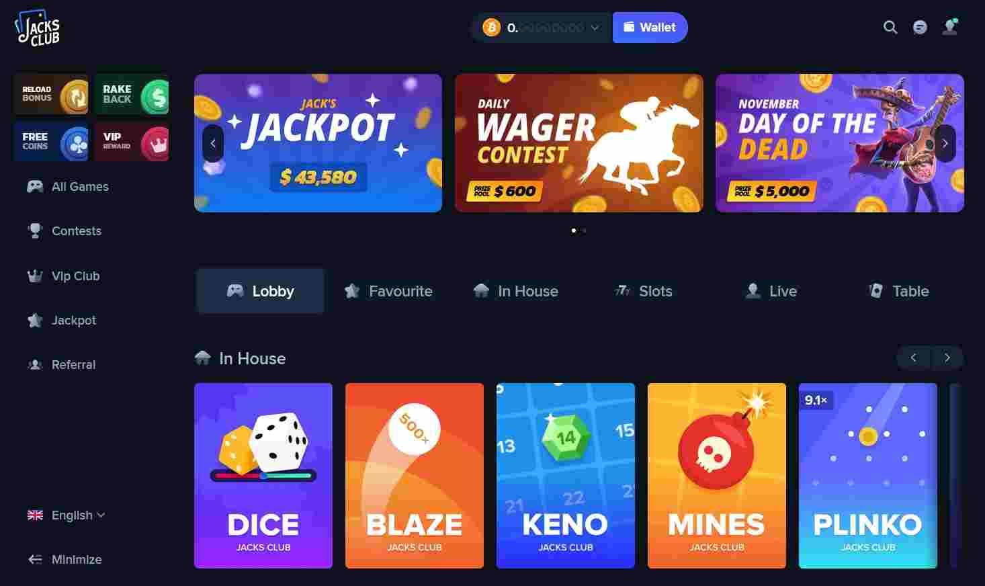Select the Favourite tab
The height and width of the screenshot is (586, 985).
tap(388, 291)
